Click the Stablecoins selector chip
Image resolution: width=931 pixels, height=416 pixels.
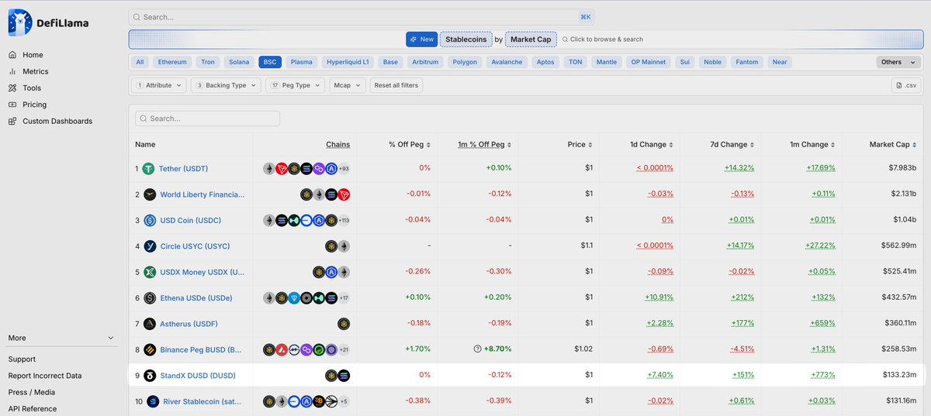(x=466, y=39)
